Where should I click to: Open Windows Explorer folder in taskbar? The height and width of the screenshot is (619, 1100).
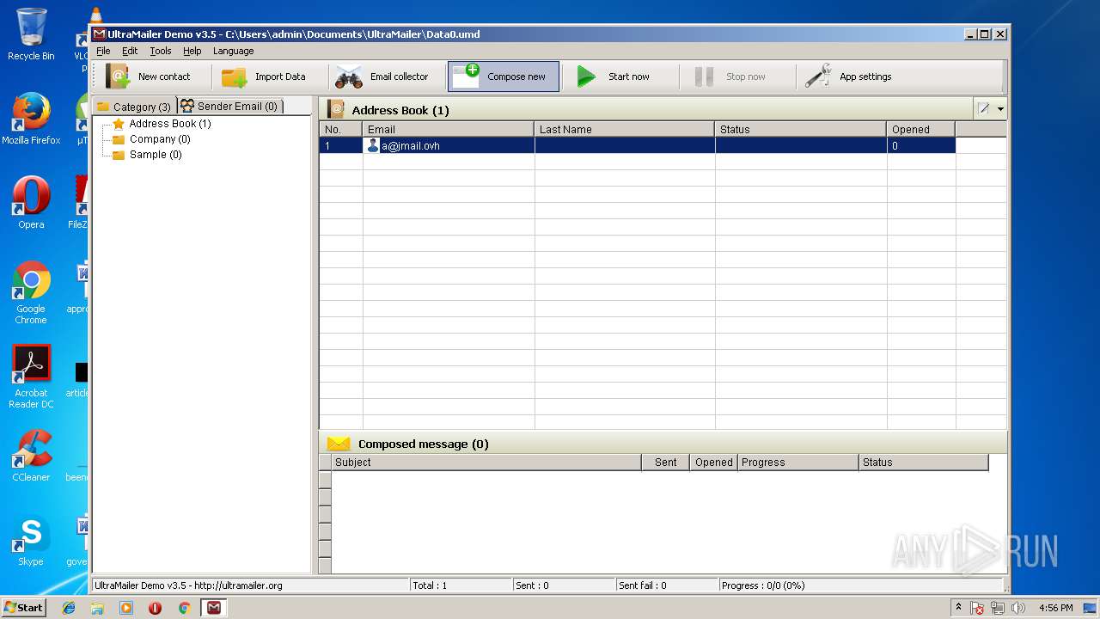tap(97, 608)
